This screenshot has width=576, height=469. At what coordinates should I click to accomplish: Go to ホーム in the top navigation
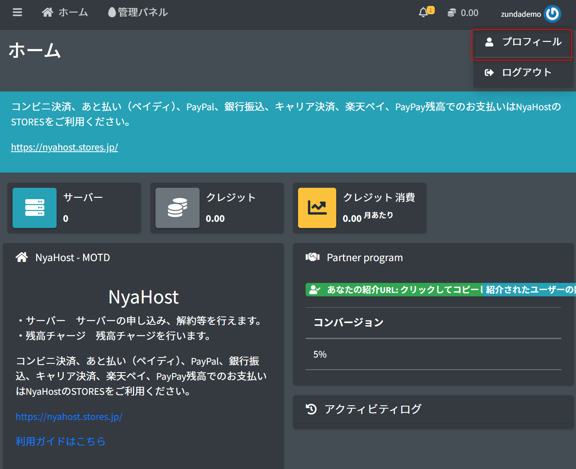point(65,13)
